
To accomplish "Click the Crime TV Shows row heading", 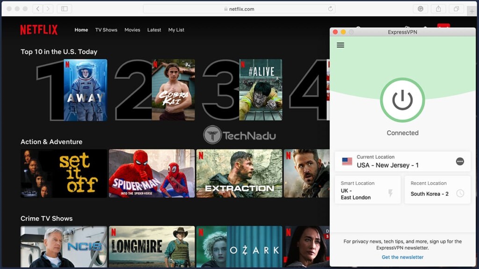I will 46,219.
